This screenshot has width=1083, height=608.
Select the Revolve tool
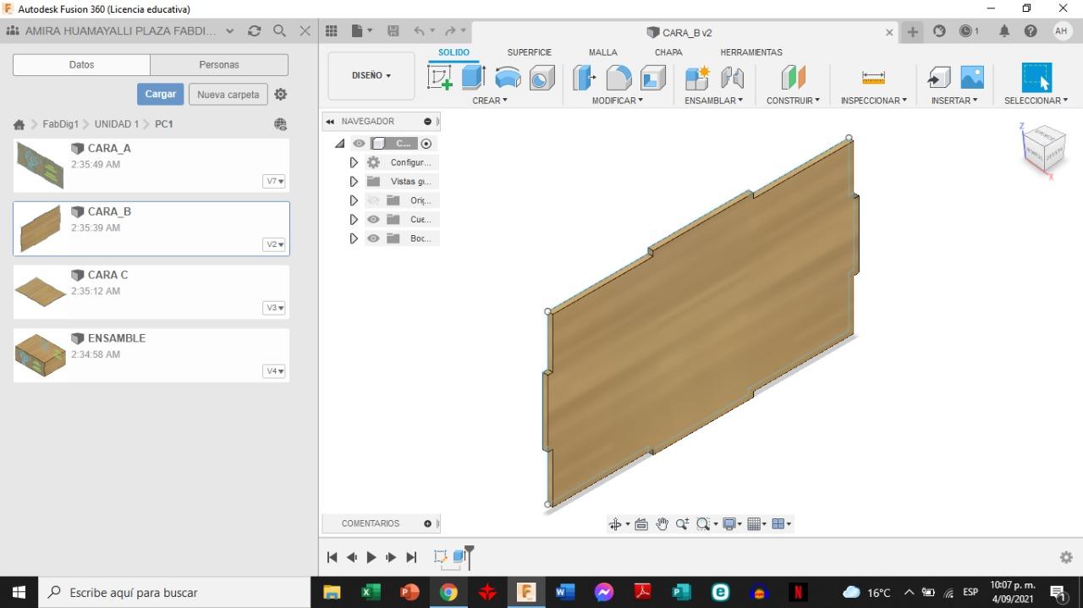(508, 78)
